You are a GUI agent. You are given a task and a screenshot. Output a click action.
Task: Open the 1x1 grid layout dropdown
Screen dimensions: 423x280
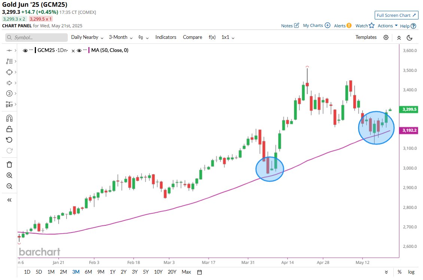(228, 37)
